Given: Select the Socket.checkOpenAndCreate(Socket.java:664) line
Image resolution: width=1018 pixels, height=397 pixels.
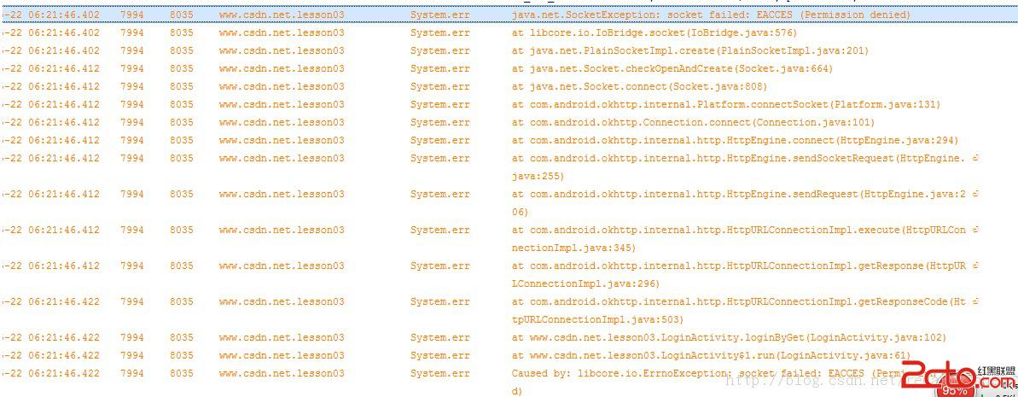Looking at the screenshot, I should point(672,68).
